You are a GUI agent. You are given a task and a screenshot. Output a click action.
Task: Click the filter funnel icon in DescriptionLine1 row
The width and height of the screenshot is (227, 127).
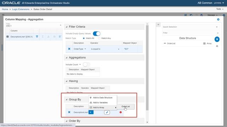point(37,37)
